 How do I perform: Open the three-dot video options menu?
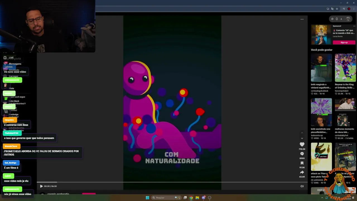302,19
